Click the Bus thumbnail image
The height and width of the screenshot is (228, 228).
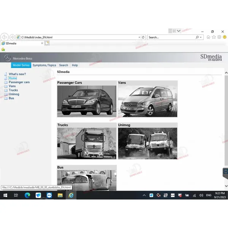click(x=87, y=180)
